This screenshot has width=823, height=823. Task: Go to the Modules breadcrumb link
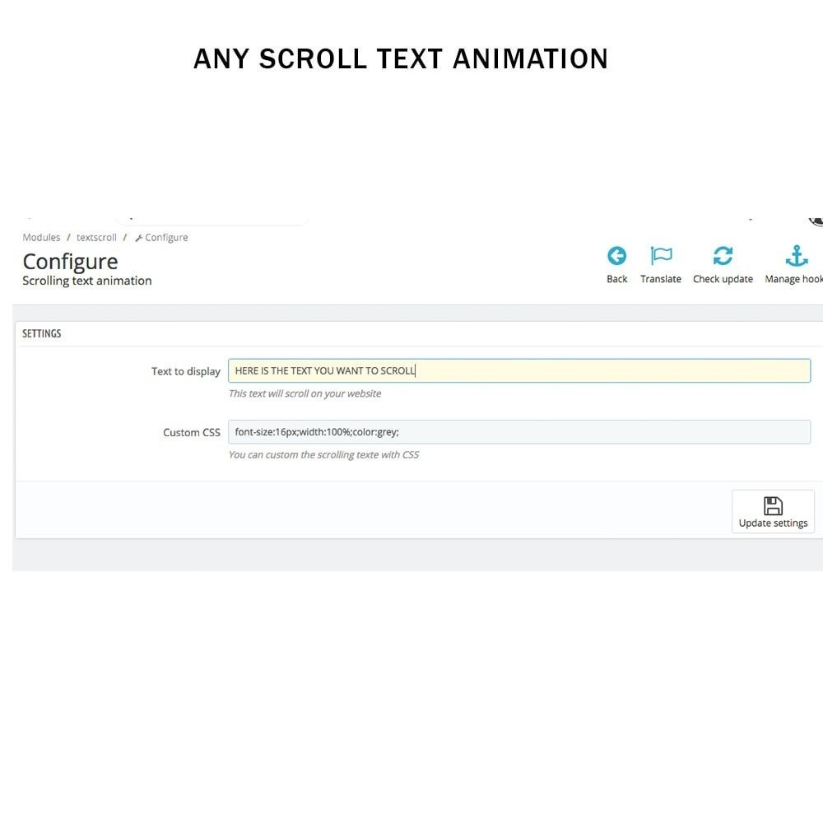coord(41,237)
